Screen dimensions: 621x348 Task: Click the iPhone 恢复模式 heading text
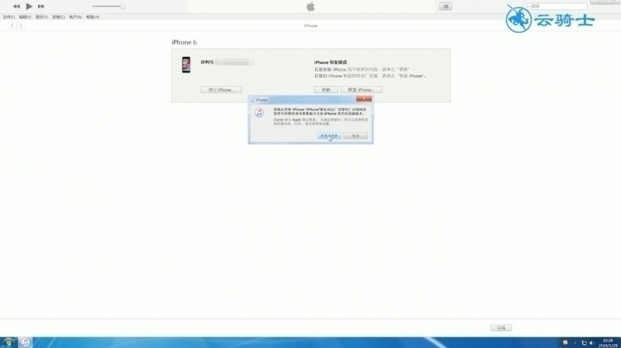[x=331, y=63]
